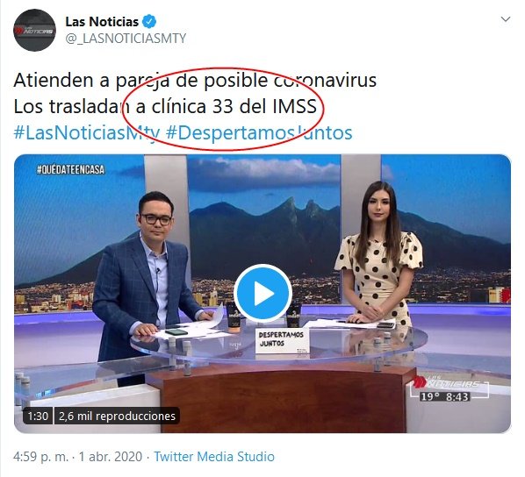Click the @_LASNOTICIASMTY handle

126,39
